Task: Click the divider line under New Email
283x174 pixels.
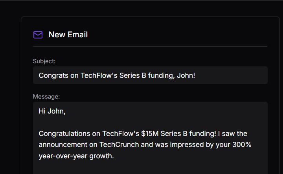Action: point(150,46)
